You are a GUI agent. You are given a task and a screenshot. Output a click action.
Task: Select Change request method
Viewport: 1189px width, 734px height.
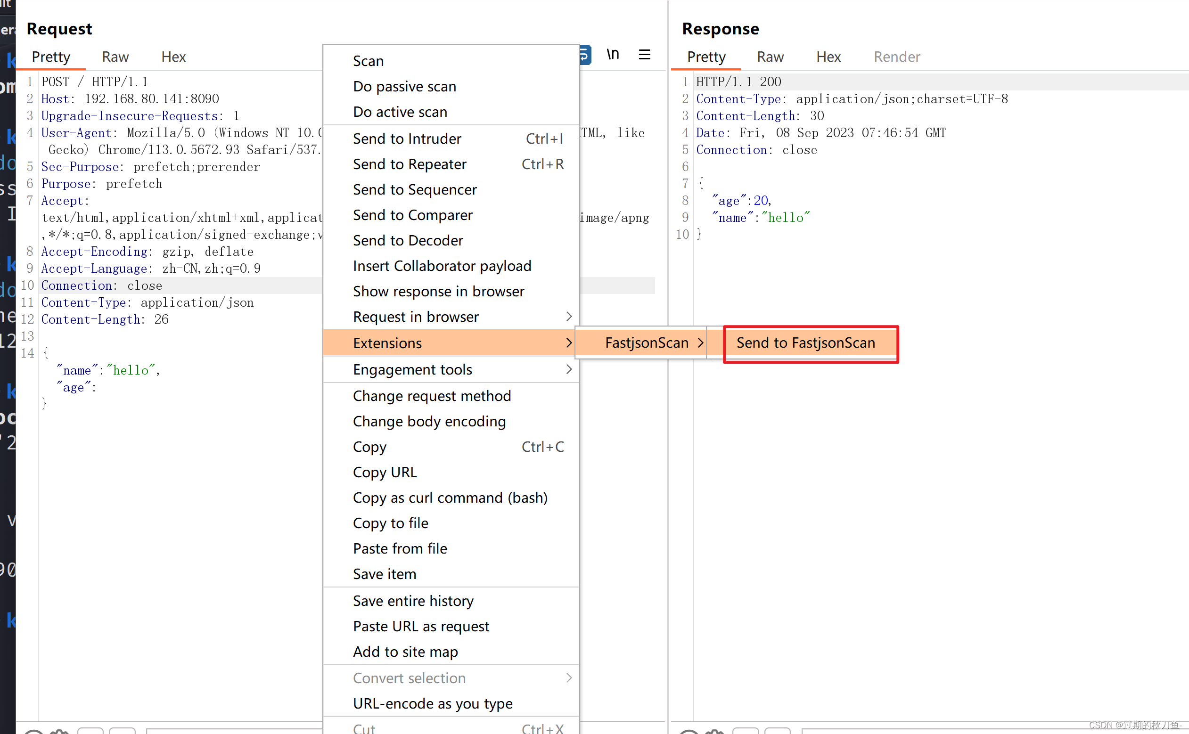tap(451, 396)
